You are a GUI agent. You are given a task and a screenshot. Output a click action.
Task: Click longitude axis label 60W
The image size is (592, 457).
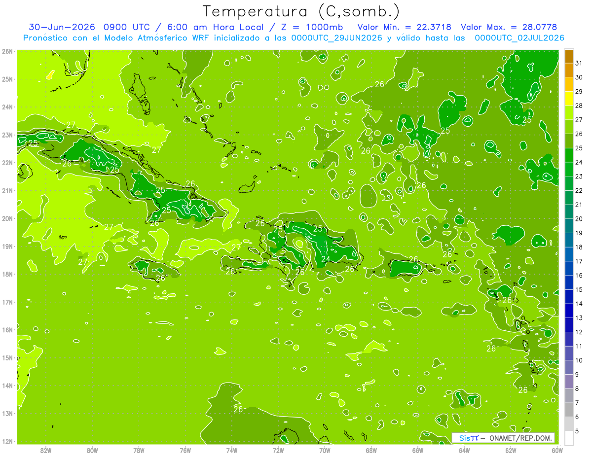tap(557, 450)
